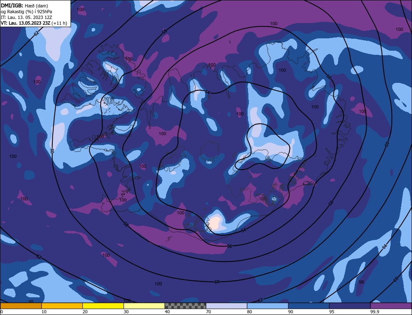Image resolution: width=412 pixels, height=315 pixels.
Task: Select the bright yellow 20–30 legend swatch
Action: click(103, 306)
